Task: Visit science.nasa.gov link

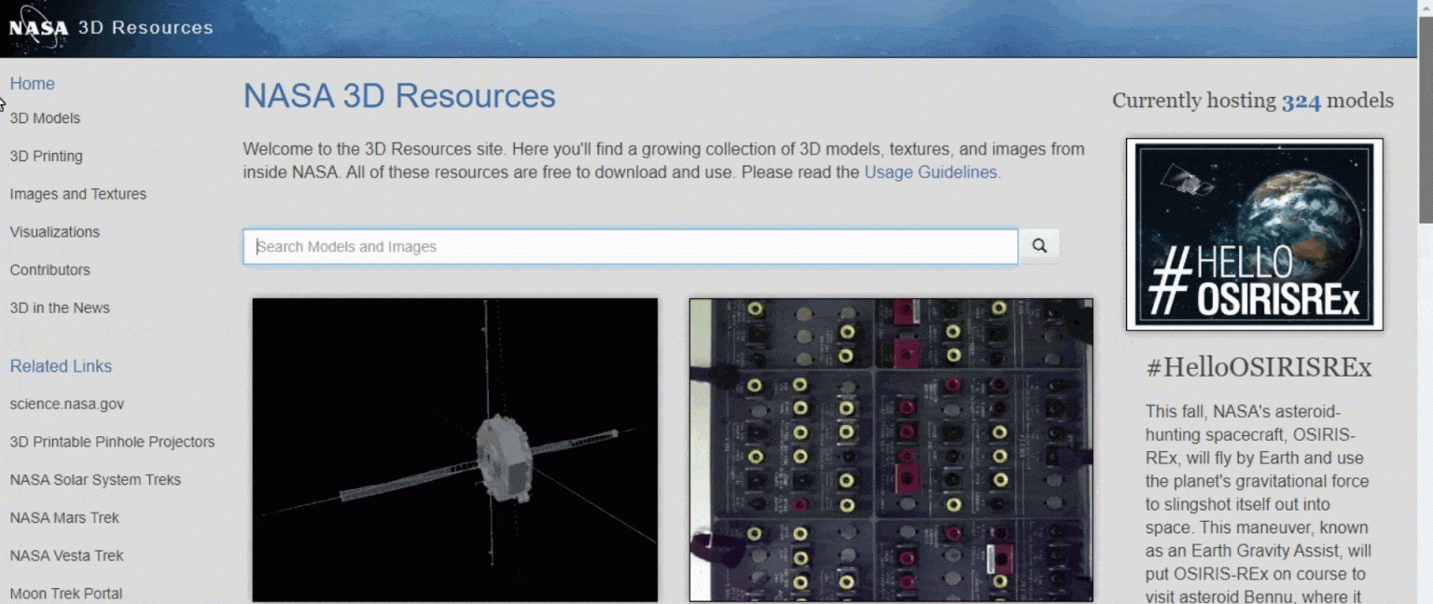Action: coord(67,405)
